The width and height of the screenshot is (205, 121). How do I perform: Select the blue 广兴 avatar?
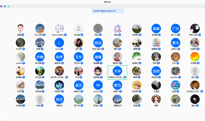coord(176,28)
